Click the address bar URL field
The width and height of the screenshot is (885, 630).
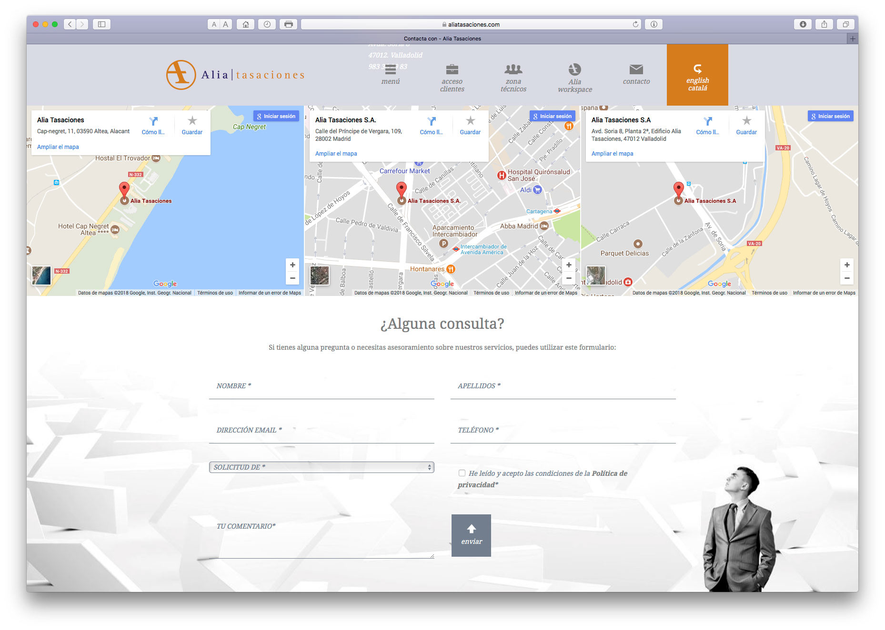coord(471,24)
